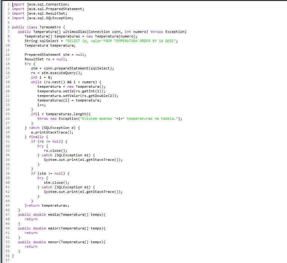
Task: Click 'stm.executeQuery();' call
Action: pyautogui.click(x=62, y=73)
